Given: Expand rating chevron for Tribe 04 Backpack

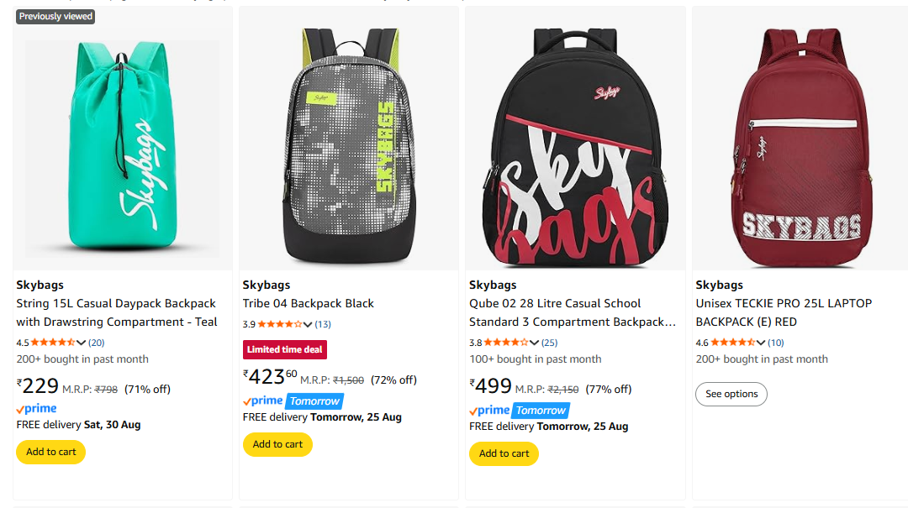Looking at the screenshot, I should [x=308, y=324].
